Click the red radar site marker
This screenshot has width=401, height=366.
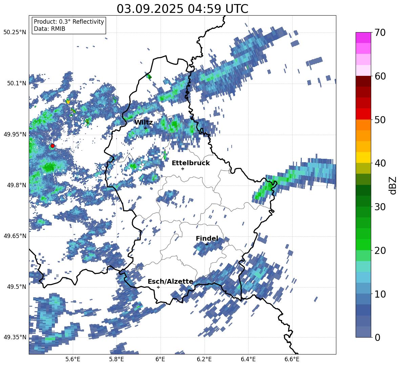[x=52, y=146]
